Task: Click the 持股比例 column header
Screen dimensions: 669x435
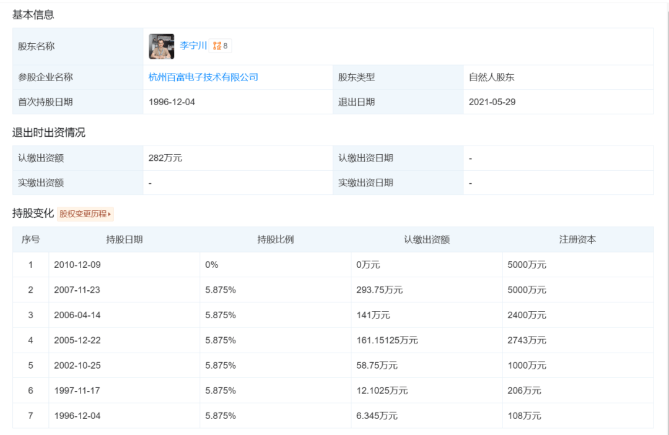Action: click(275, 239)
